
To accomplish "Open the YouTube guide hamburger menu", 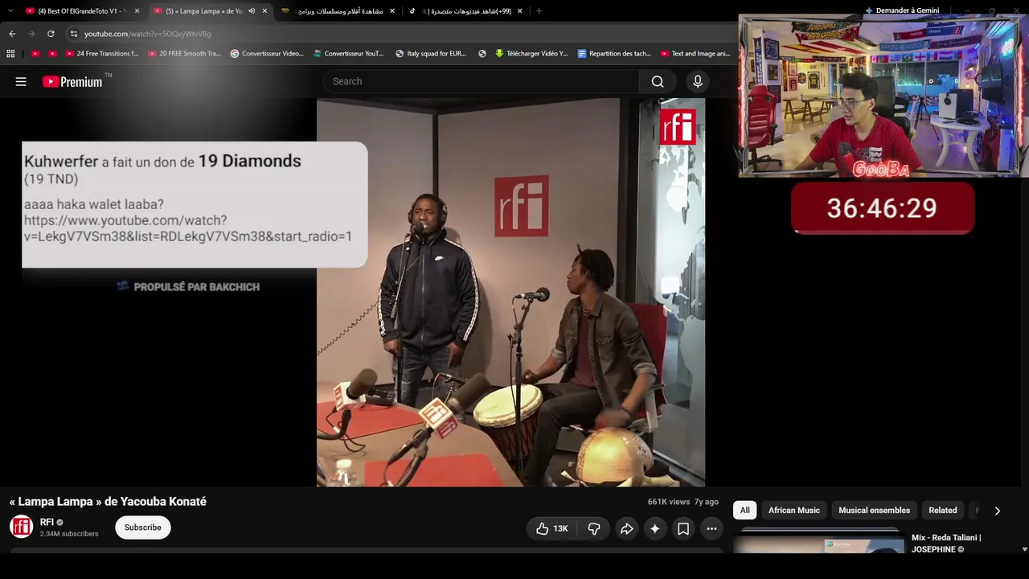I will [21, 81].
